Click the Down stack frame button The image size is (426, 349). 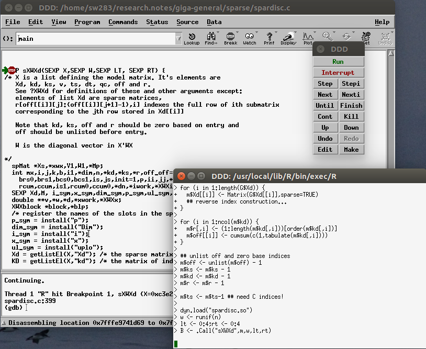click(x=351, y=128)
